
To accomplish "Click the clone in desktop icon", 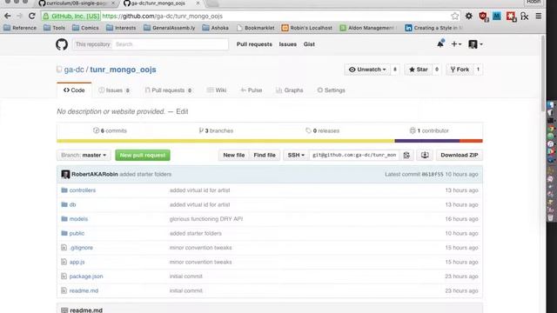I will pos(425,155).
